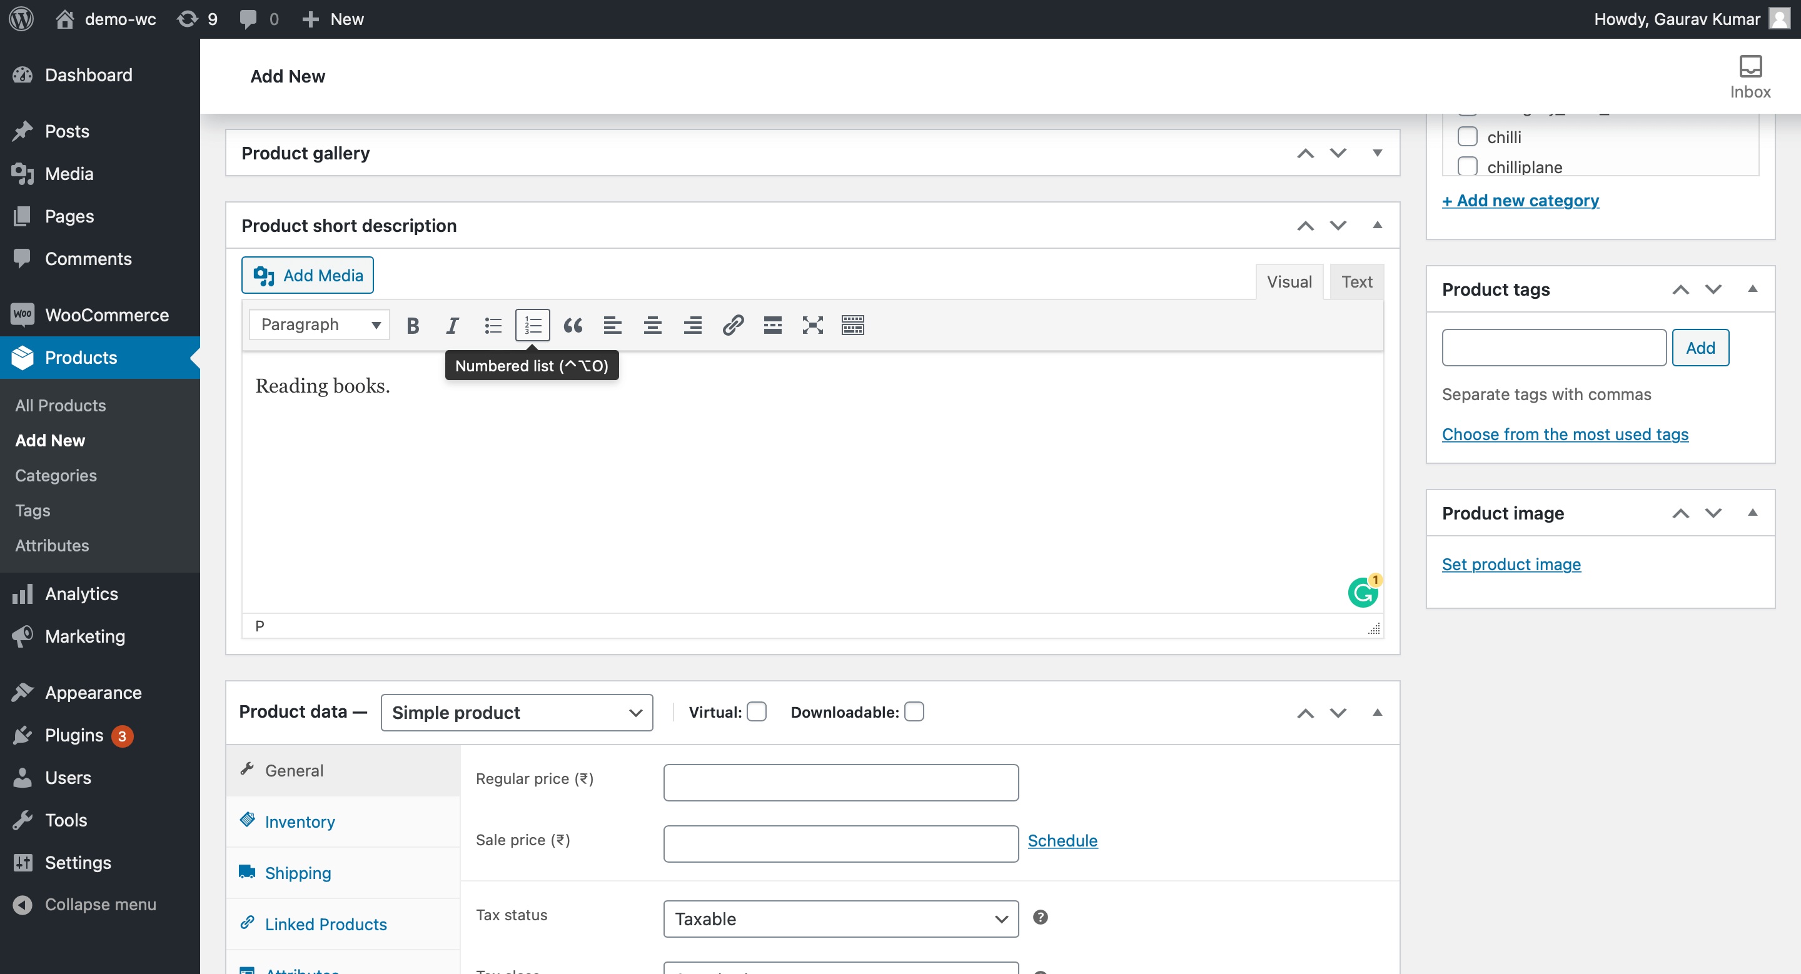Insert a blockquote using toolbar icon

tap(573, 325)
